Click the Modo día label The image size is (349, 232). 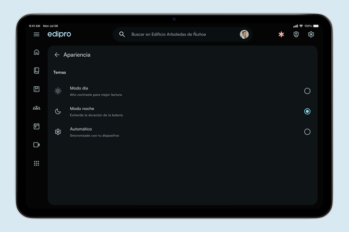(x=79, y=88)
